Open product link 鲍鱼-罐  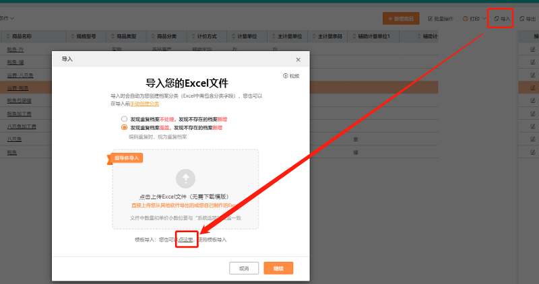[x=15, y=62]
